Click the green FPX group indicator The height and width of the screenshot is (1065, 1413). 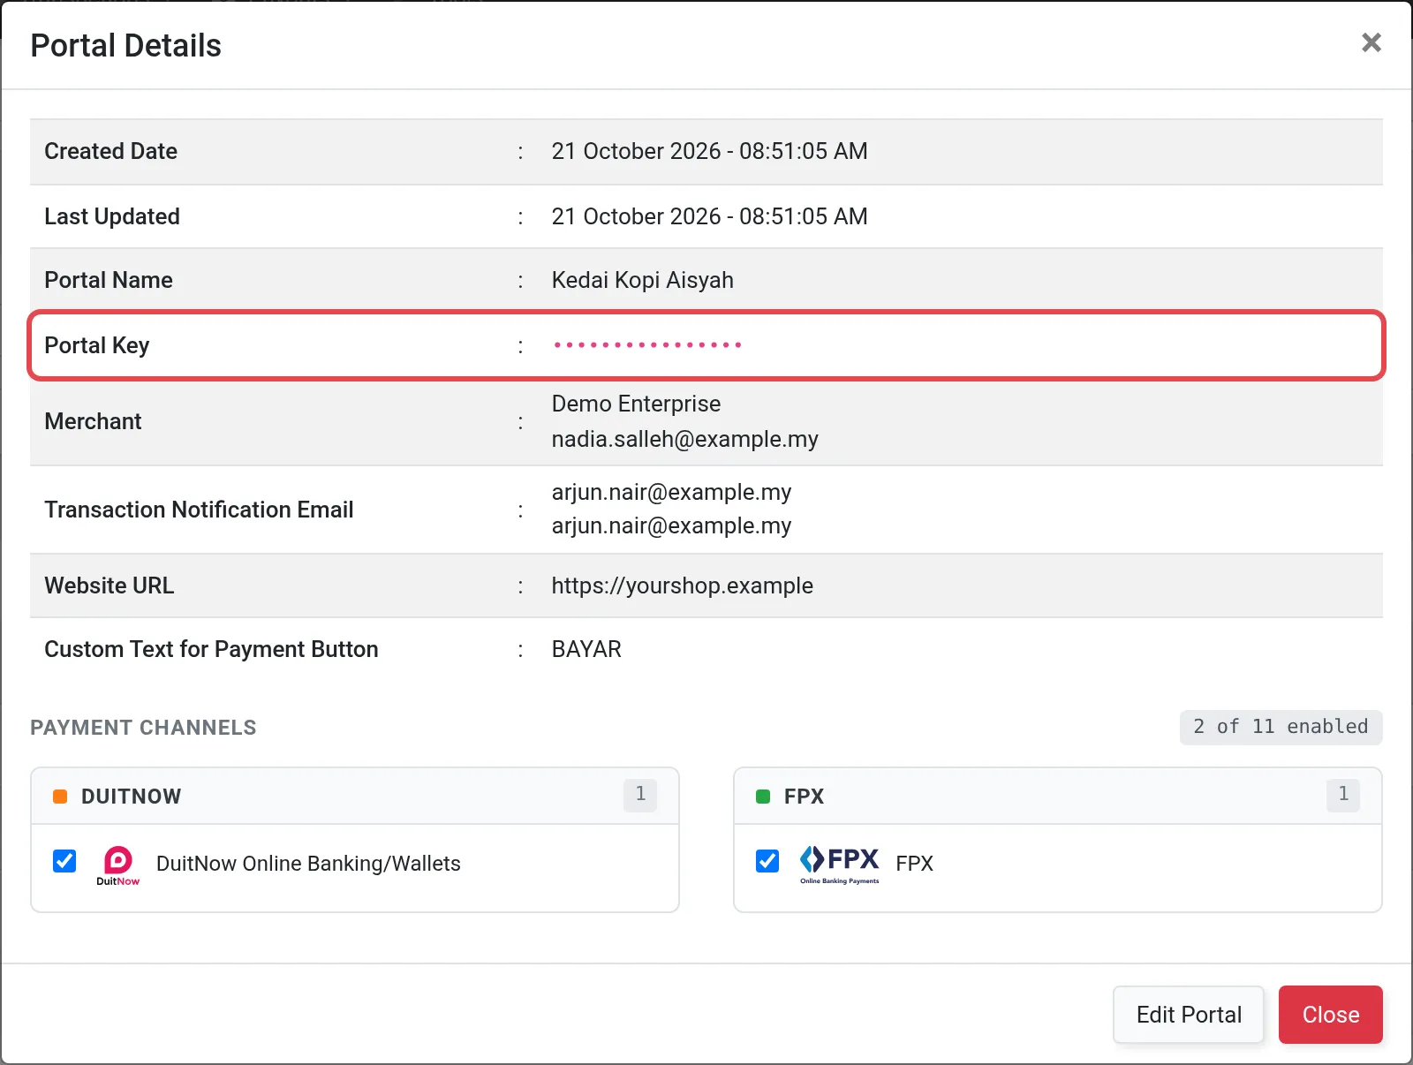(x=763, y=797)
